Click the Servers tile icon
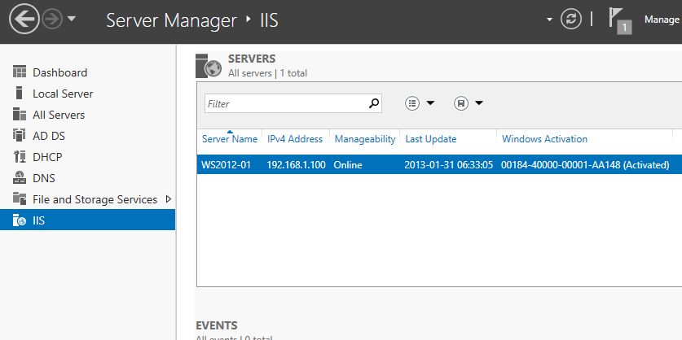682x340 pixels. [x=209, y=66]
